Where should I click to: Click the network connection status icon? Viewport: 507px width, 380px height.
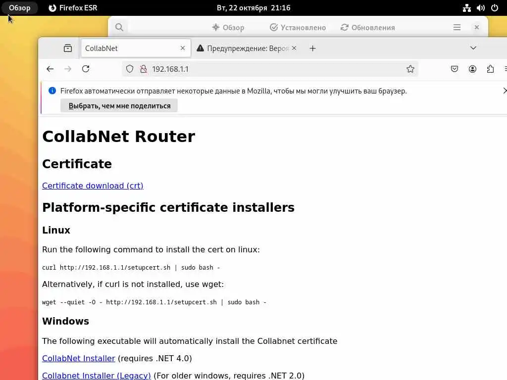click(x=466, y=8)
